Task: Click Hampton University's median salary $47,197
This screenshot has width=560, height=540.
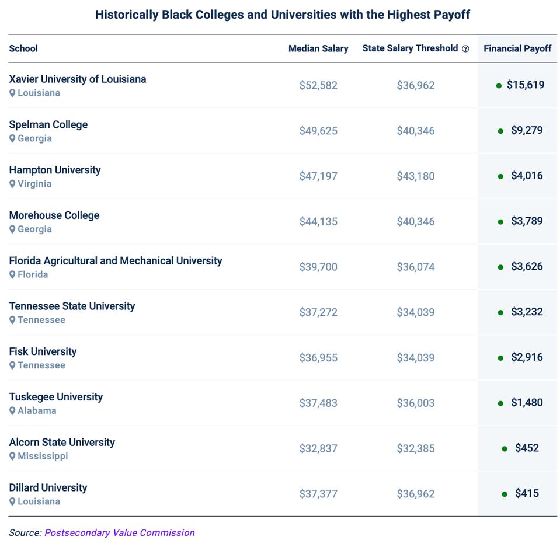Action: 318,176
